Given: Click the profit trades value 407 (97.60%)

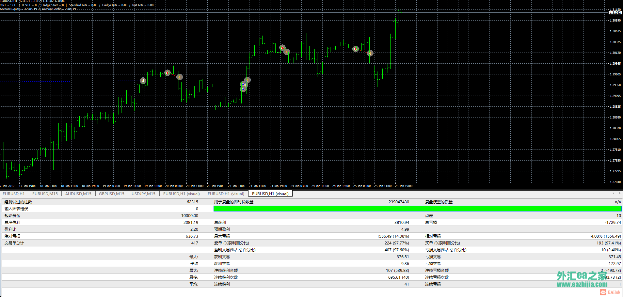Looking at the screenshot, I should pyautogui.click(x=397, y=250).
